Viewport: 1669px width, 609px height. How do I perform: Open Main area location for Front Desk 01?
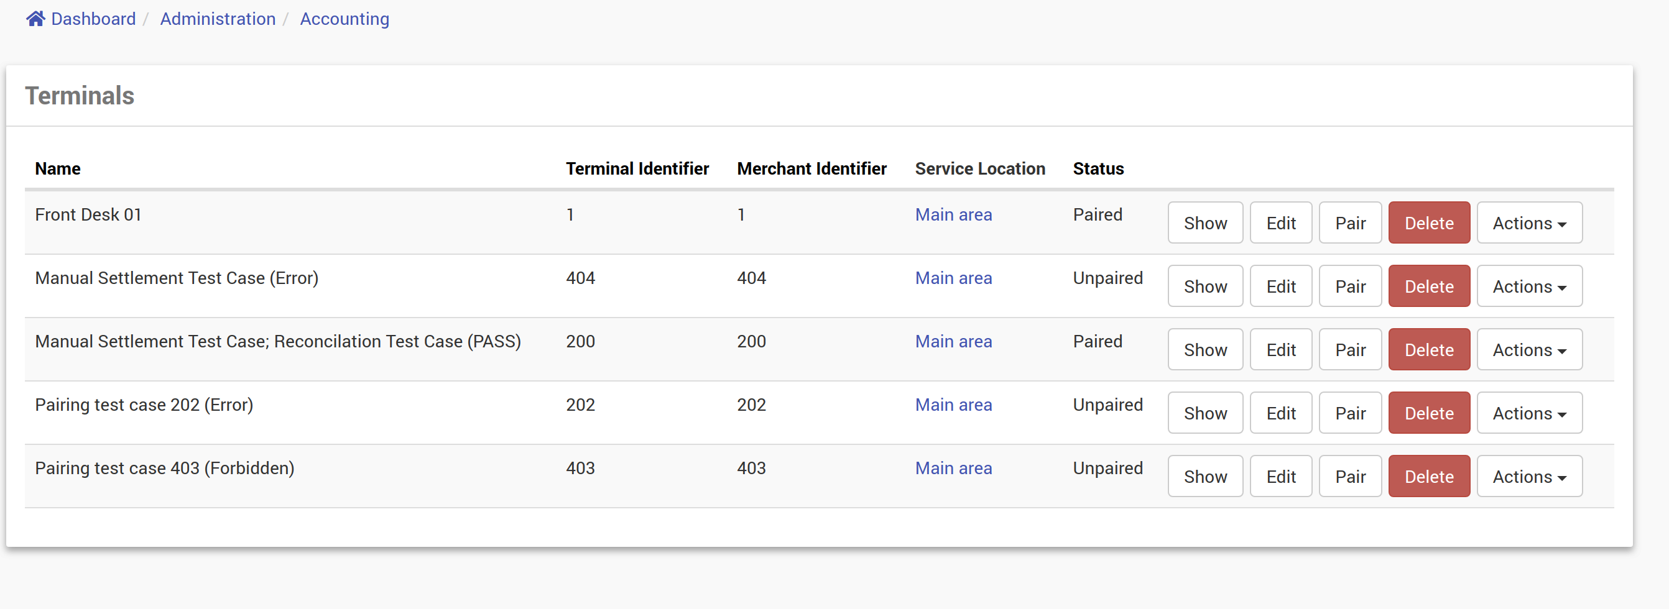(953, 215)
